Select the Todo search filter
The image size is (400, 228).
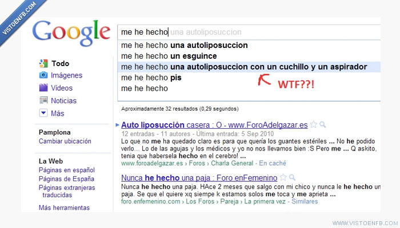coord(60,63)
